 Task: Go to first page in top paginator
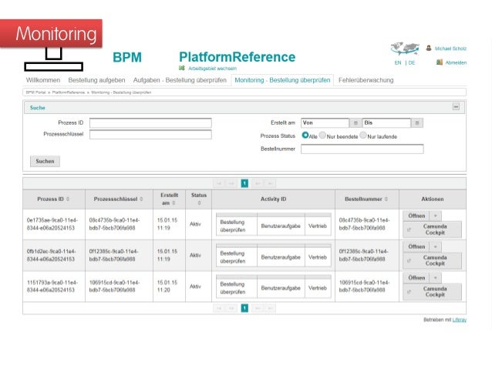(x=219, y=183)
